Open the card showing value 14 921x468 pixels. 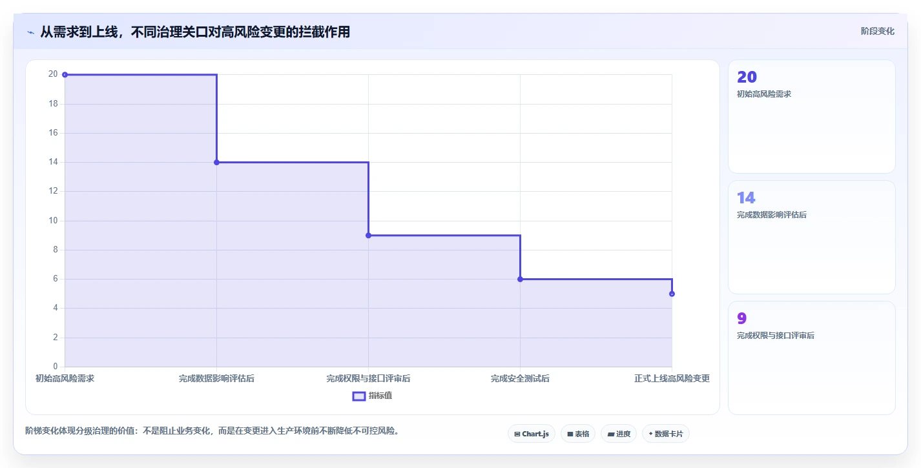coord(812,238)
